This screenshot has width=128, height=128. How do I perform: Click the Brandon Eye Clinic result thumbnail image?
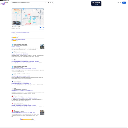pos(42,47)
